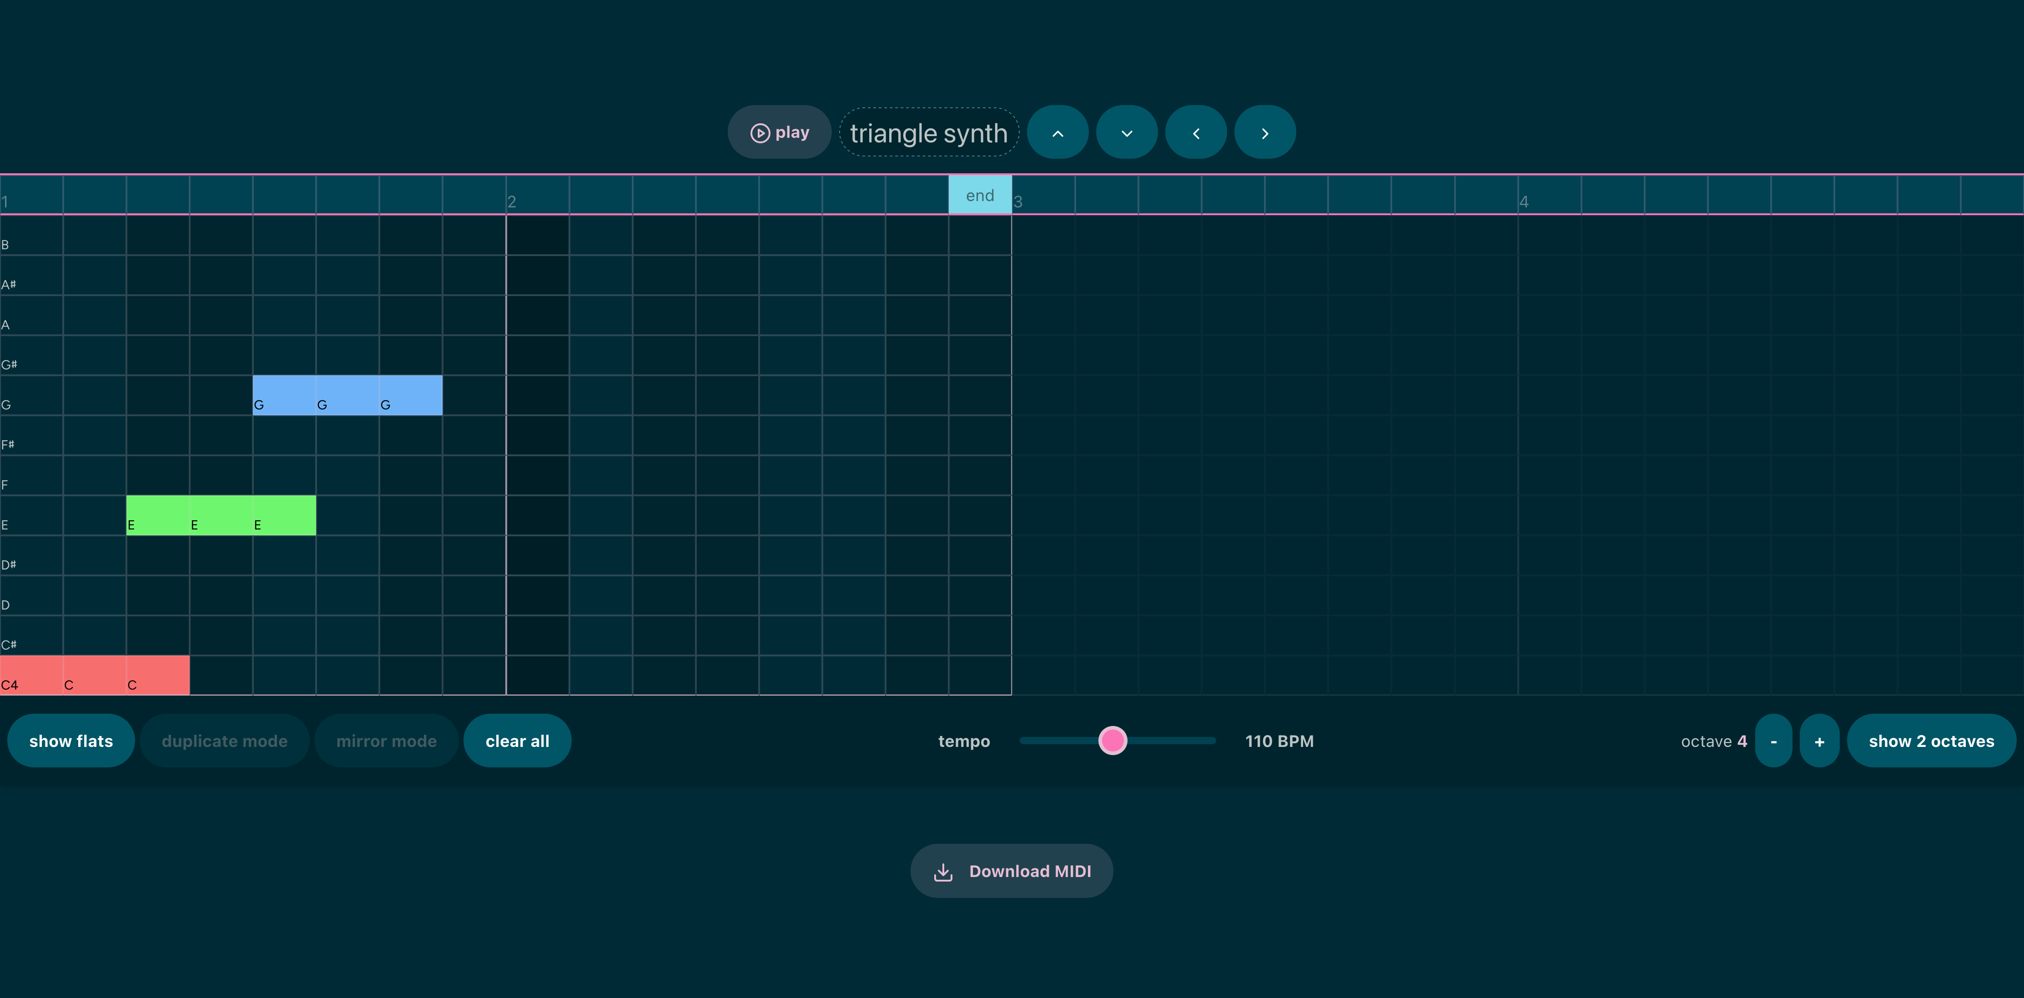Increase octave with plus button
The image size is (2024, 998).
click(x=1819, y=741)
